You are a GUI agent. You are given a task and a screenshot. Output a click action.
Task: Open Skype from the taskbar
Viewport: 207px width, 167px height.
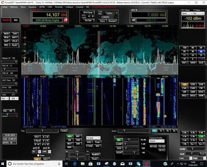click(138, 164)
